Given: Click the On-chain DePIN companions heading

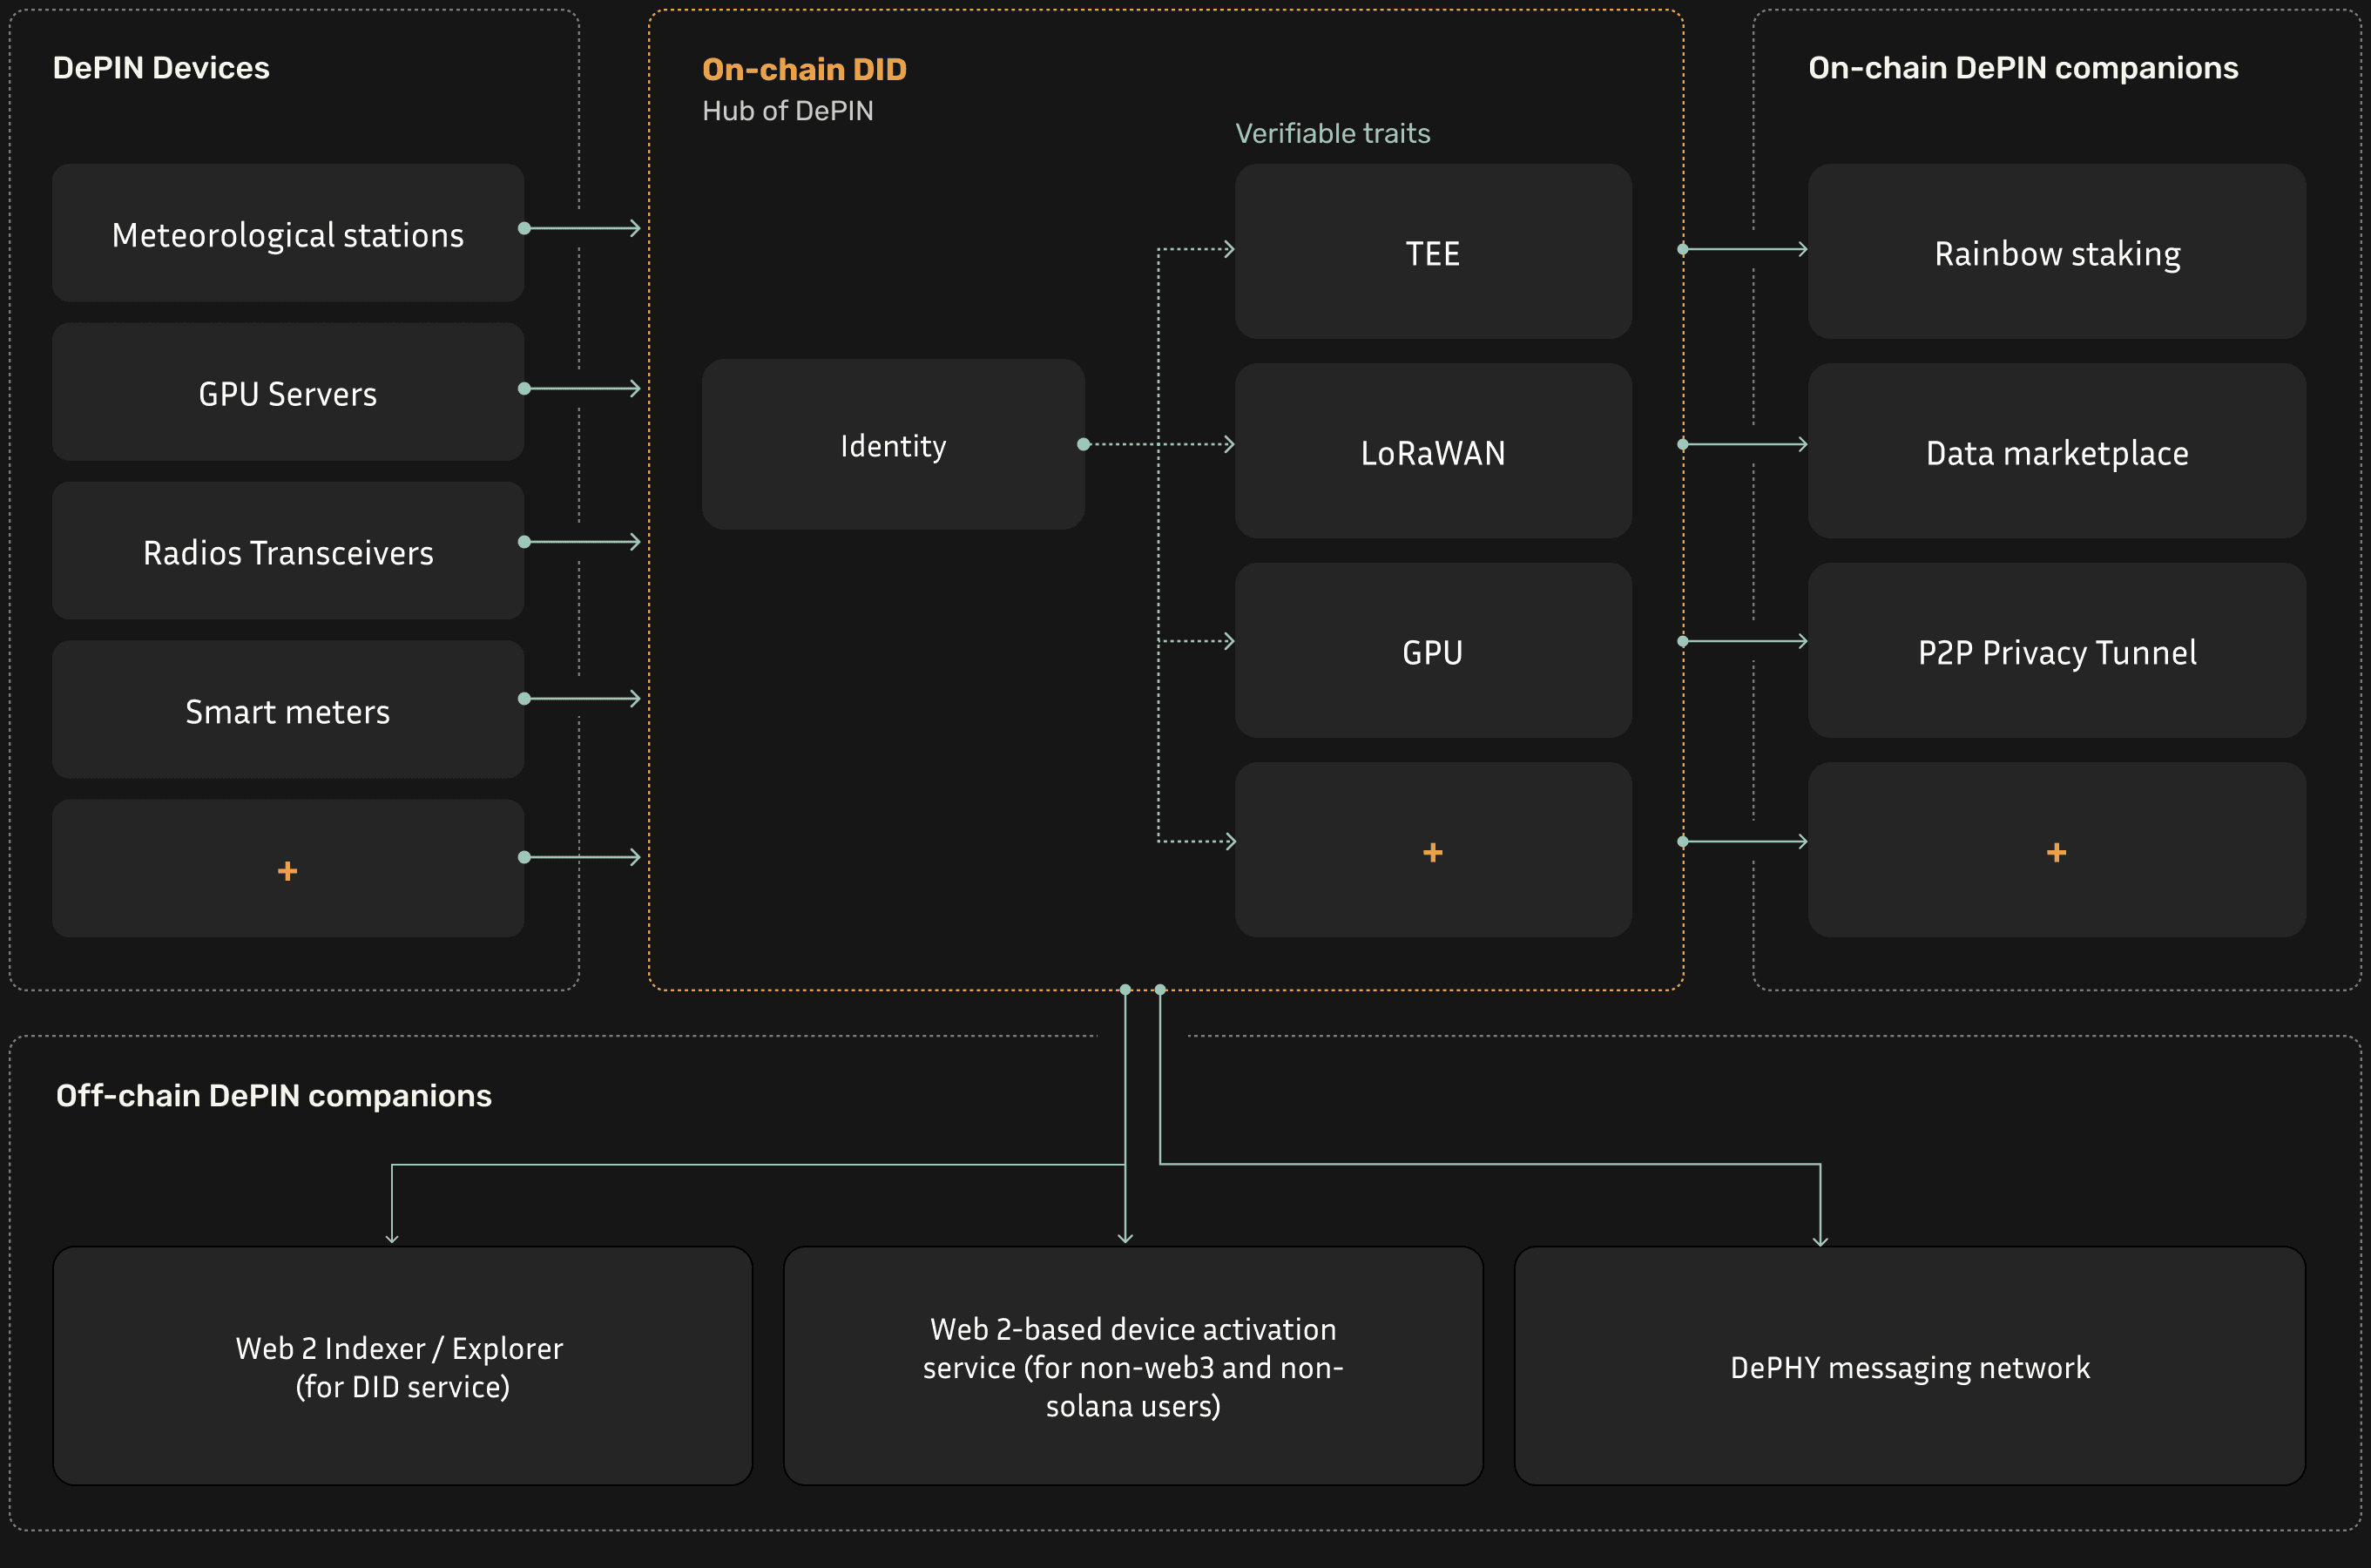Looking at the screenshot, I should click(2023, 68).
